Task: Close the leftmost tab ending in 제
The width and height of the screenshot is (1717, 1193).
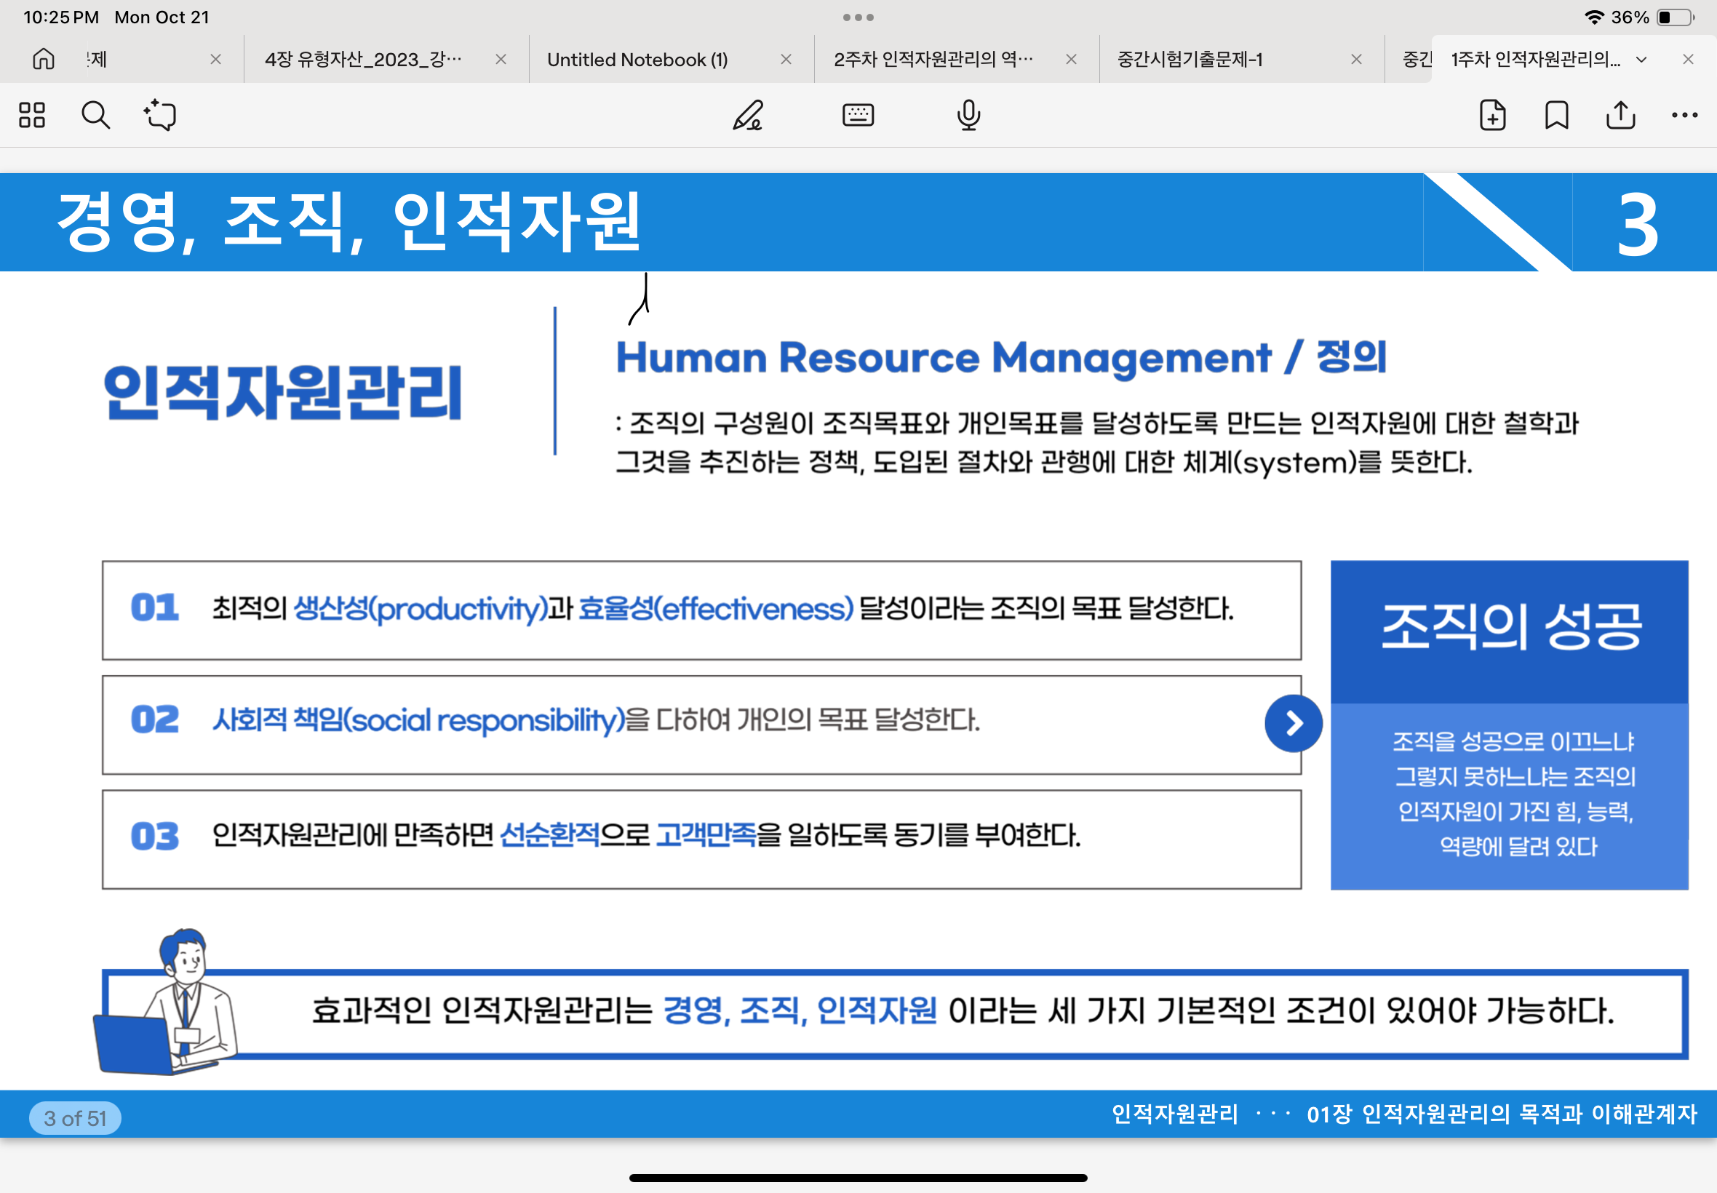Action: tap(215, 59)
